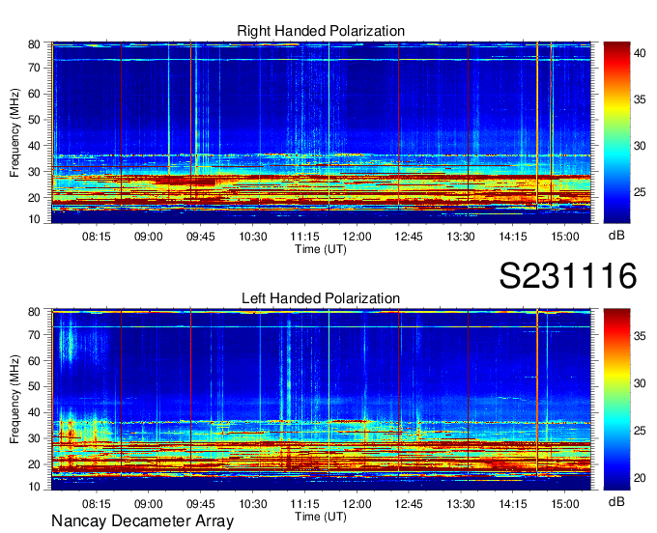Click the 'Time (UT)' label under bottom plot
Screen dimensions: 657x533
click(321, 517)
